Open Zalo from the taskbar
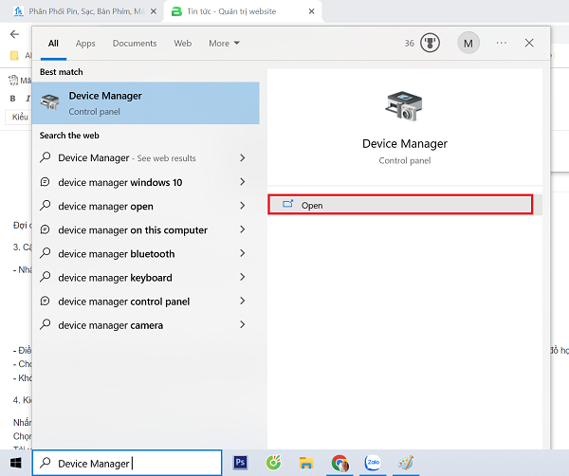 coord(373,463)
